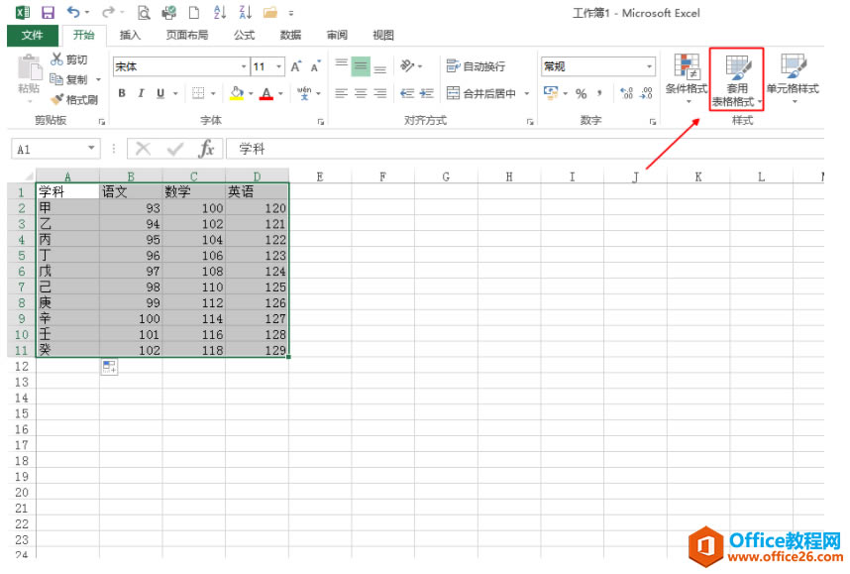Open Print Preview from the quick access toolbar

(x=143, y=13)
